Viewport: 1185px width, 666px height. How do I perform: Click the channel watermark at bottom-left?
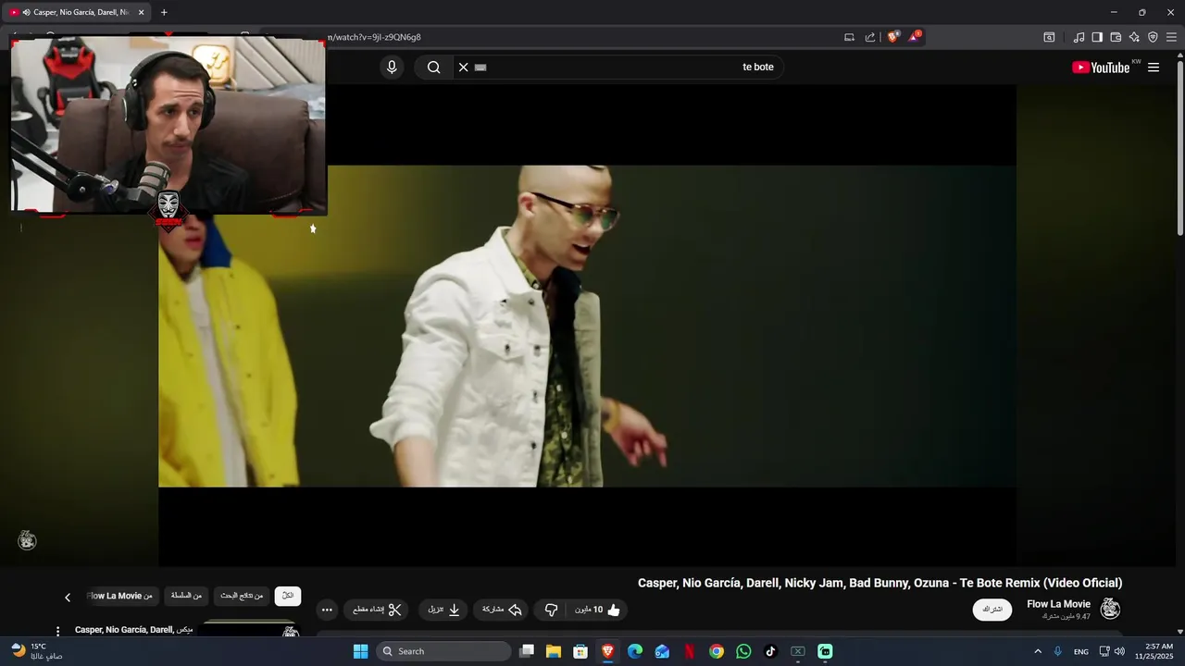point(27,540)
